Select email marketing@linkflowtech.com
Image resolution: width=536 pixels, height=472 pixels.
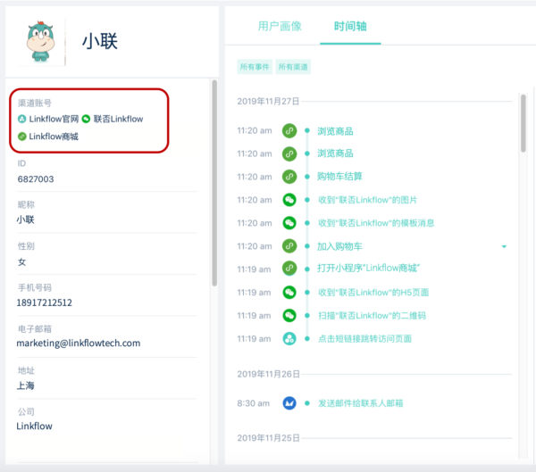pos(79,344)
